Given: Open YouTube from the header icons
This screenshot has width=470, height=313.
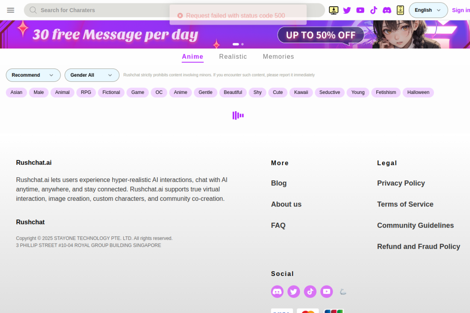Looking at the screenshot, I should tap(360, 10).
